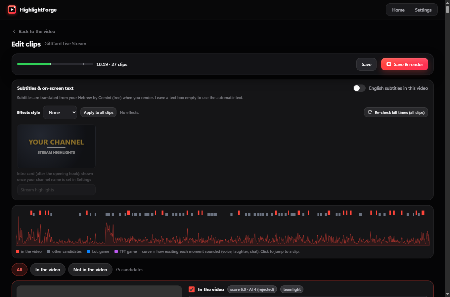Click the YOUR CHANNEL intro card thumbnail

coord(56,146)
